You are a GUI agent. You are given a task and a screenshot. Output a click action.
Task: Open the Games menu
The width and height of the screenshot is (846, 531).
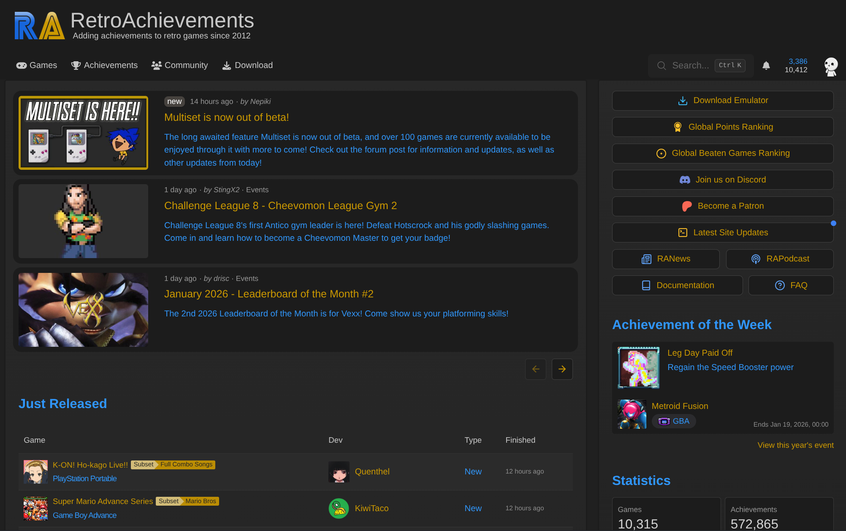coord(37,65)
